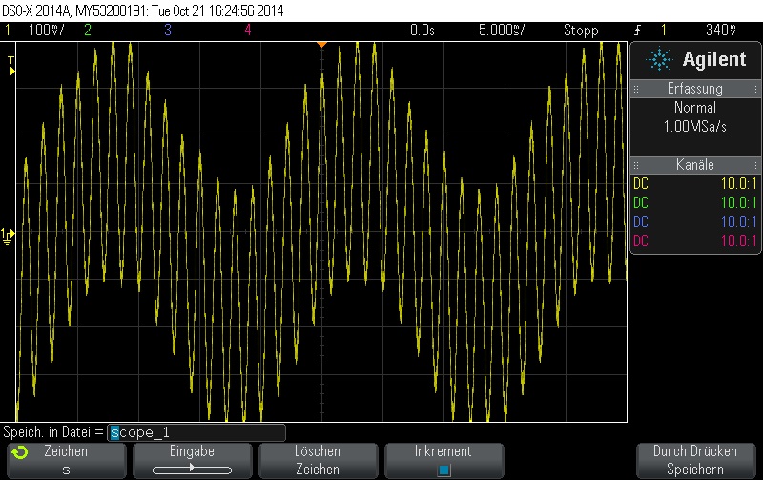Image resolution: width=763 pixels, height=480 pixels.
Task: Click the Normal acquisition mode text
Action: tap(695, 108)
